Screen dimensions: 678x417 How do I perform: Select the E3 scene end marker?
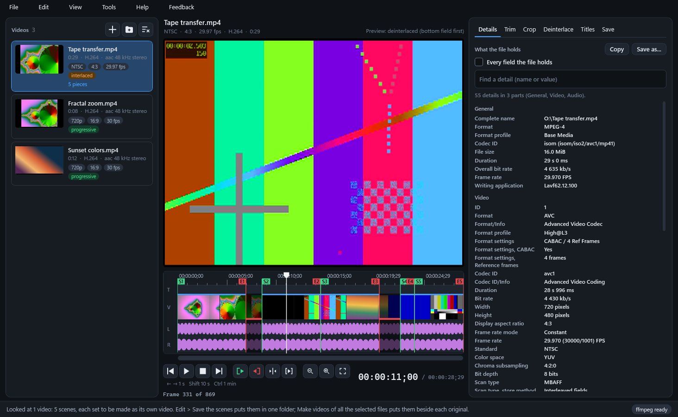tap(376, 281)
